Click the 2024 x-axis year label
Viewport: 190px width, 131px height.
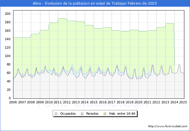click(x=175, y=102)
